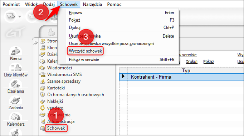Open the Narzędzia menu

92,4
